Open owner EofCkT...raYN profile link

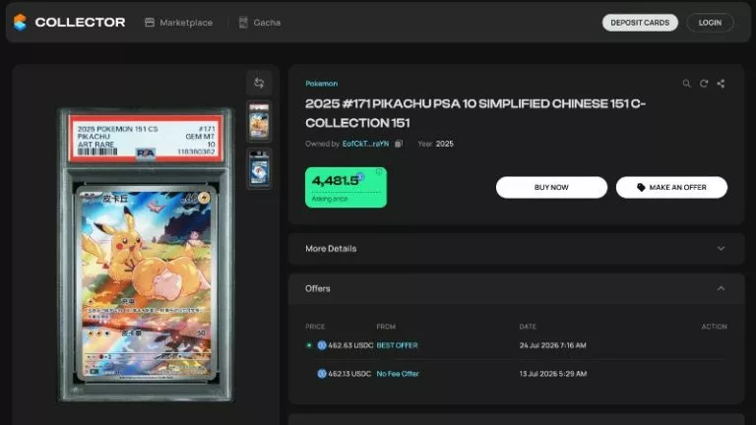365,144
